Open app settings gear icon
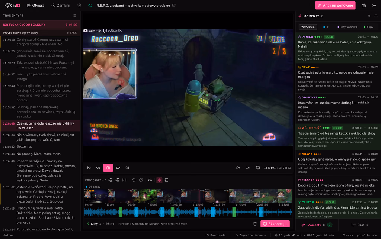The image size is (381, 239). pos(374,5)
